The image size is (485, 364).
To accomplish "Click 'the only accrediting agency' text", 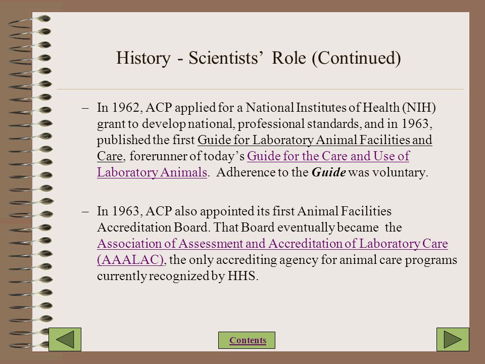I will coord(244,260).
